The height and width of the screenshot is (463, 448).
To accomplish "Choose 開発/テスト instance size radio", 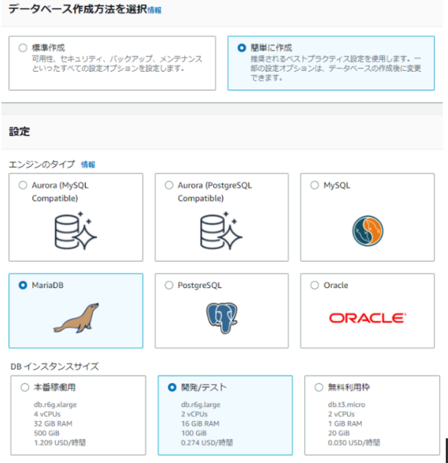I will coord(172,387).
